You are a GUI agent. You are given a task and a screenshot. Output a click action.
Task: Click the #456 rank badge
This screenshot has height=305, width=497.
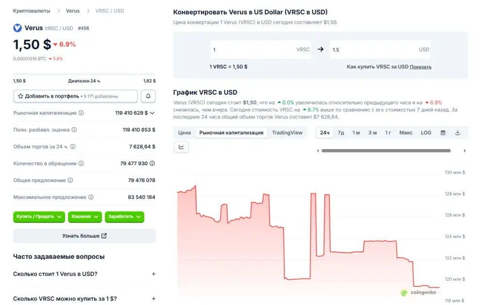pos(83,28)
